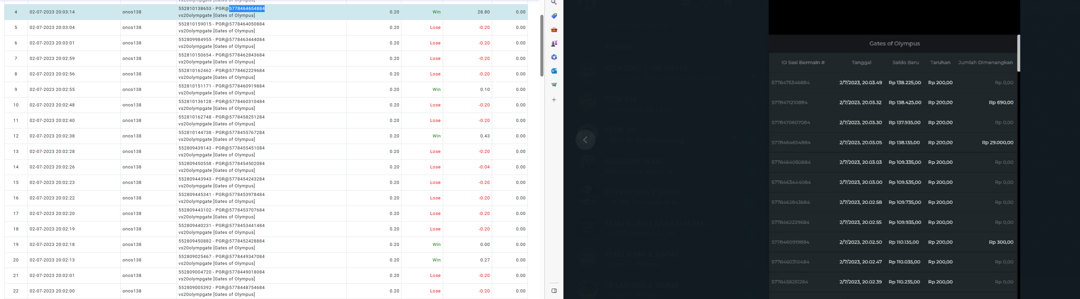This screenshot has width=1080, height=299.
Task: Click the Rp 29.000,00 winnings amount
Action: tap(997, 143)
